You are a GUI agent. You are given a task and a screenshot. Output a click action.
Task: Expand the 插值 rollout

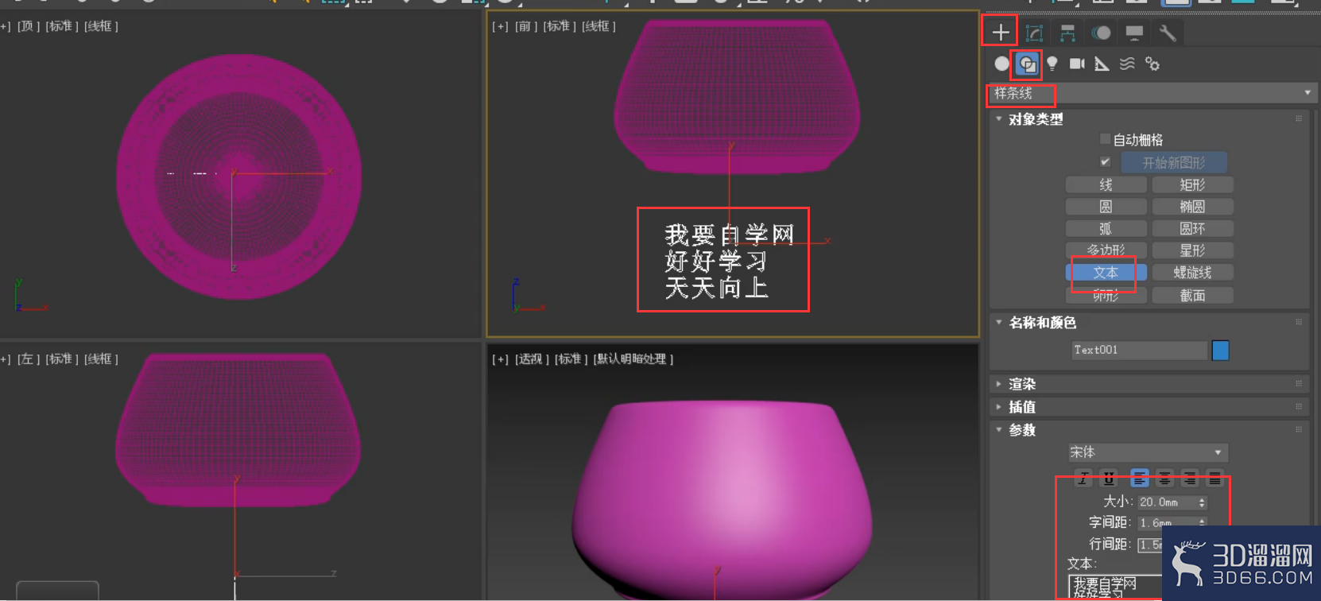(x=1021, y=407)
